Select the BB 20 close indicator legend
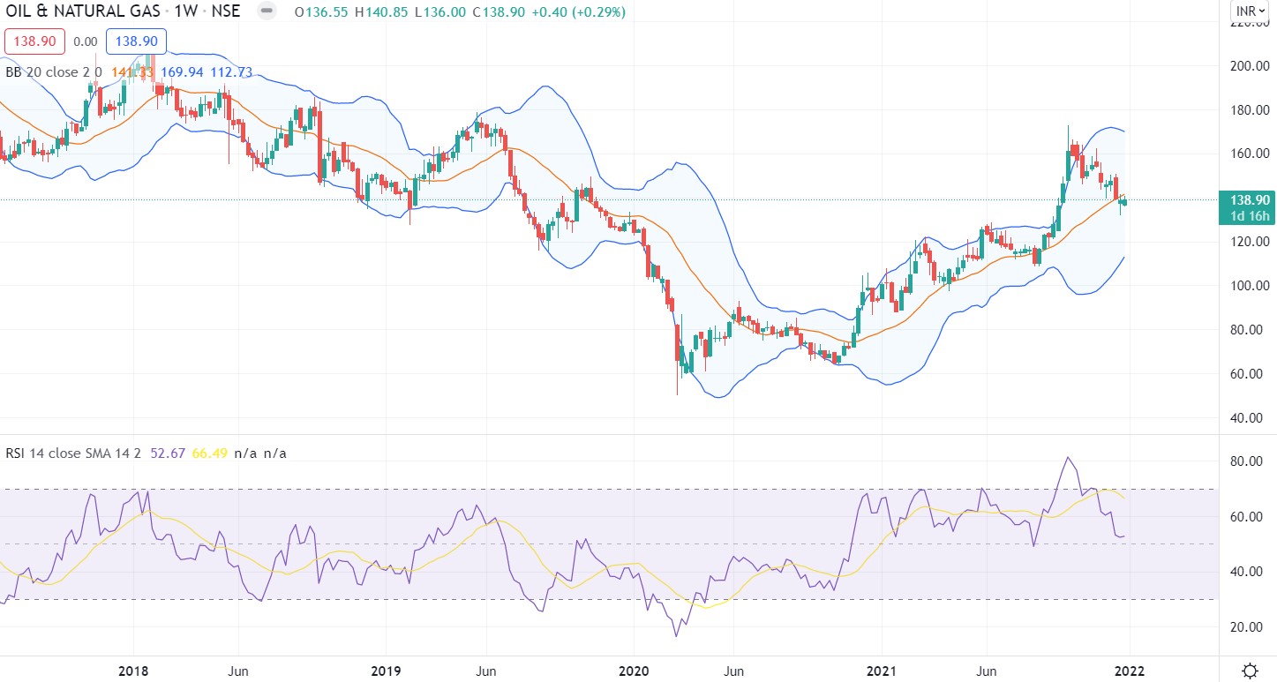The image size is (1277, 682). pos(54,72)
